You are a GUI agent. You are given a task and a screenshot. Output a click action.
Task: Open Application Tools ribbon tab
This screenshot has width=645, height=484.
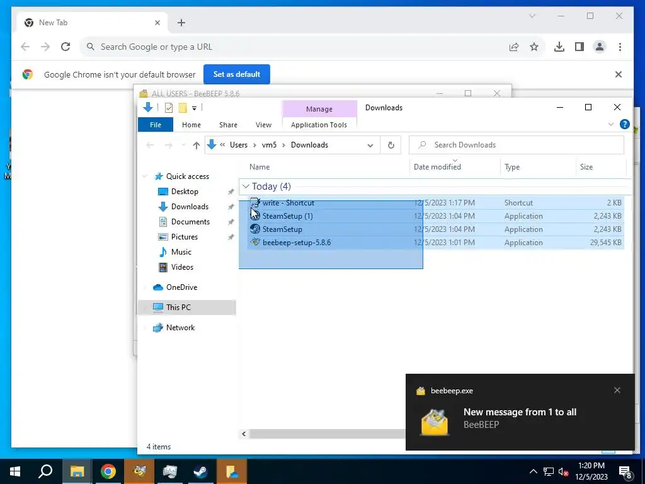point(319,125)
